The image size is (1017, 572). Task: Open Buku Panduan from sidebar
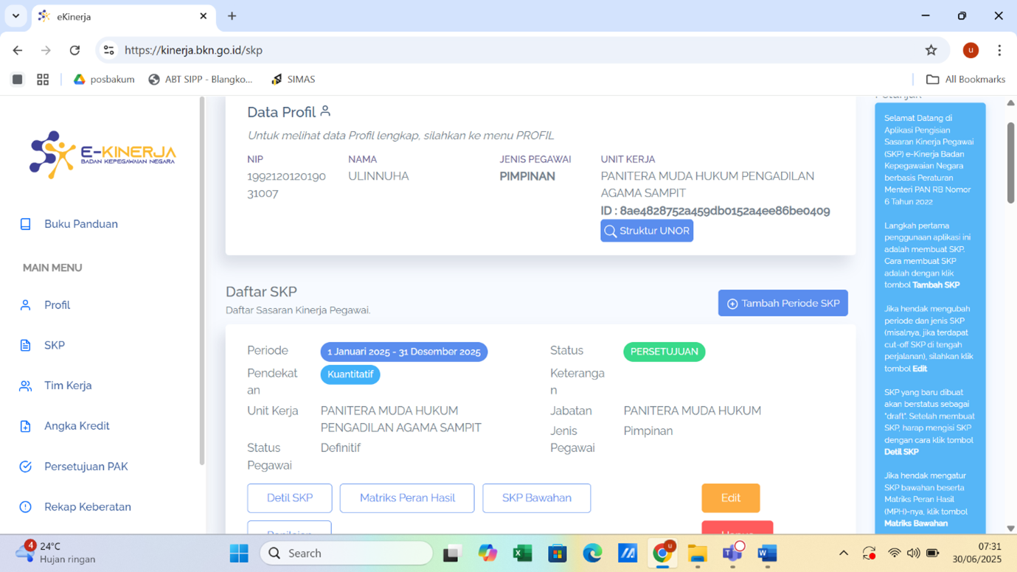click(x=80, y=224)
